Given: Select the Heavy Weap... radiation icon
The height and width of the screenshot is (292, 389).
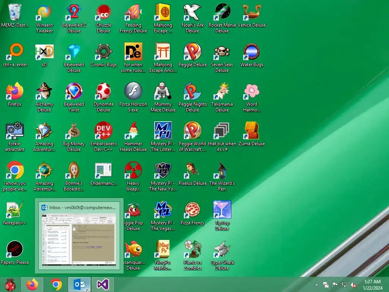Looking at the screenshot, I should [133, 170].
